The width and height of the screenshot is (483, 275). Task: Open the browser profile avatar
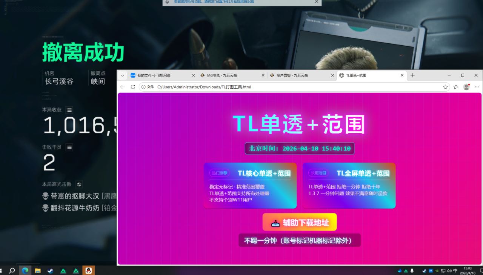[x=466, y=87]
